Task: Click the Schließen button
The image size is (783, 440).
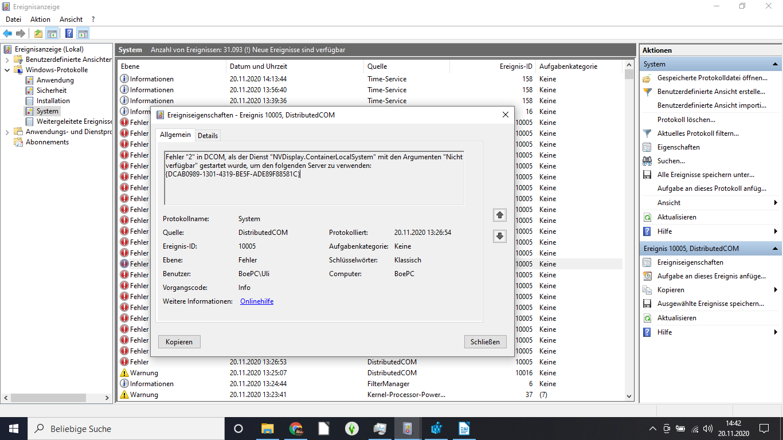Action: click(x=486, y=342)
